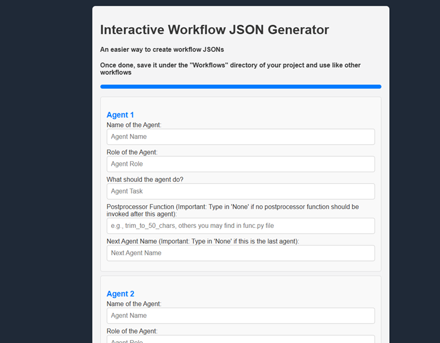Click the Agent 2 'Name of the Agent:' label
The image size is (440, 343).
pyautogui.click(x=134, y=304)
